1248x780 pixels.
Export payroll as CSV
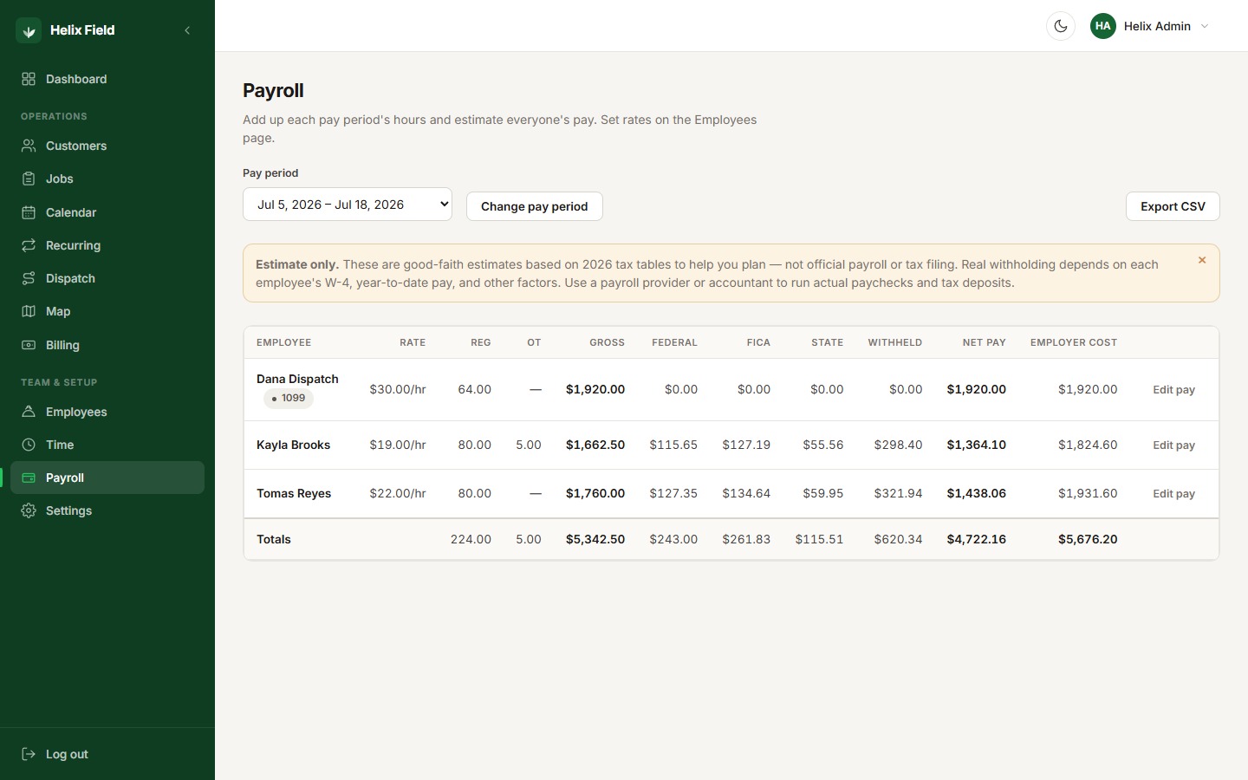pyautogui.click(x=1173, y=206)
